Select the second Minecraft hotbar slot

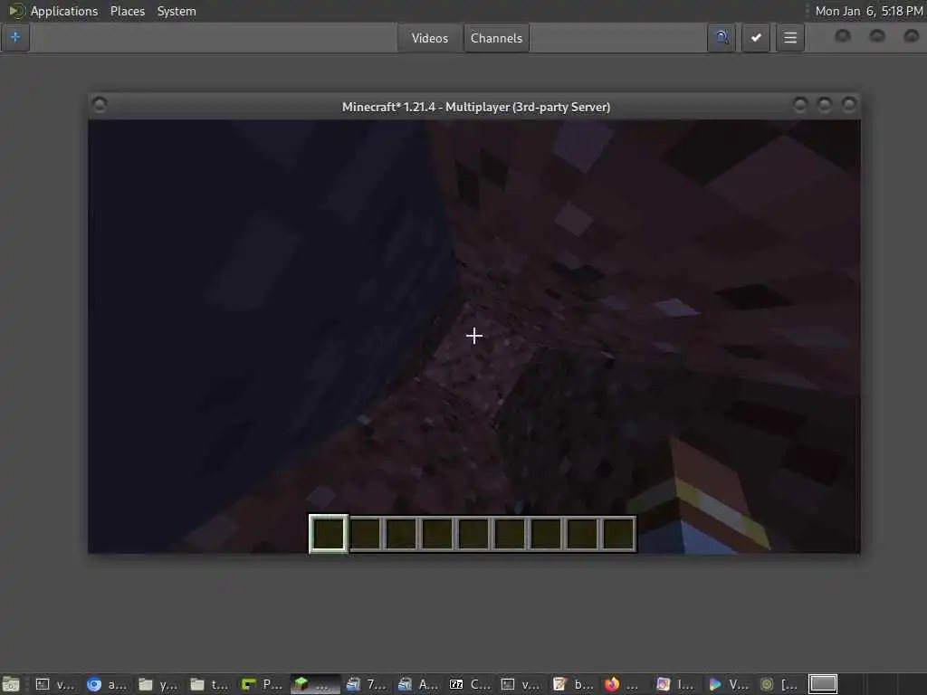click(x=365, y=534)
